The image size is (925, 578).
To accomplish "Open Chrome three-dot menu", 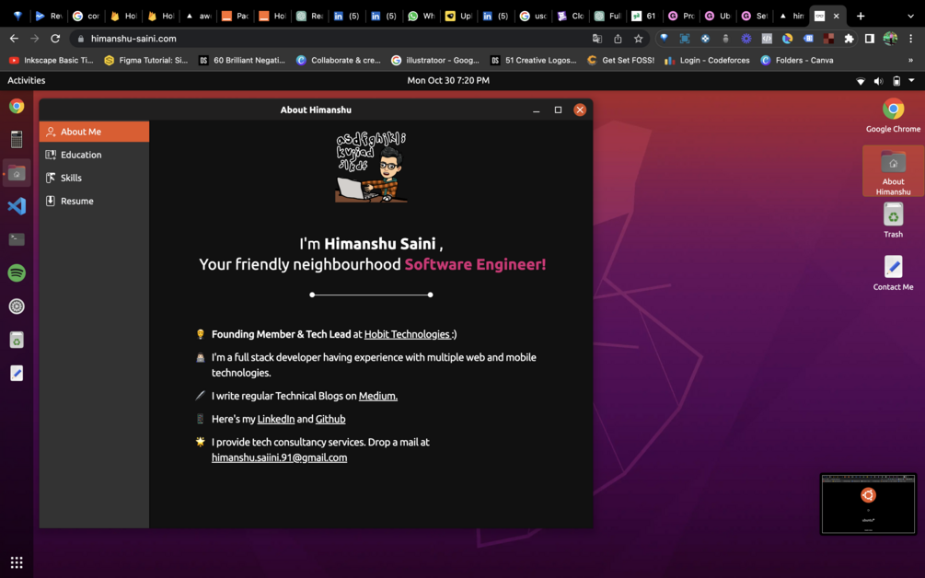I will pos(911,39).
